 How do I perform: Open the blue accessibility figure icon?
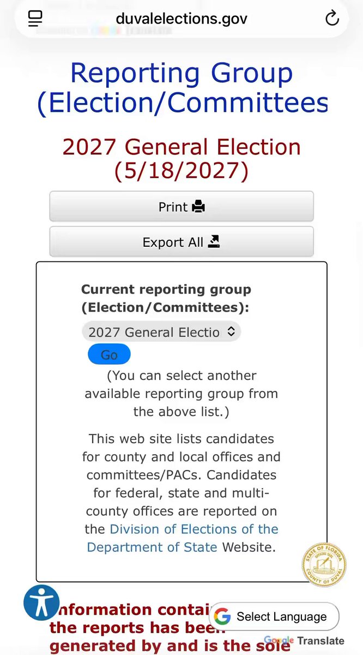(x=41, y=603)
